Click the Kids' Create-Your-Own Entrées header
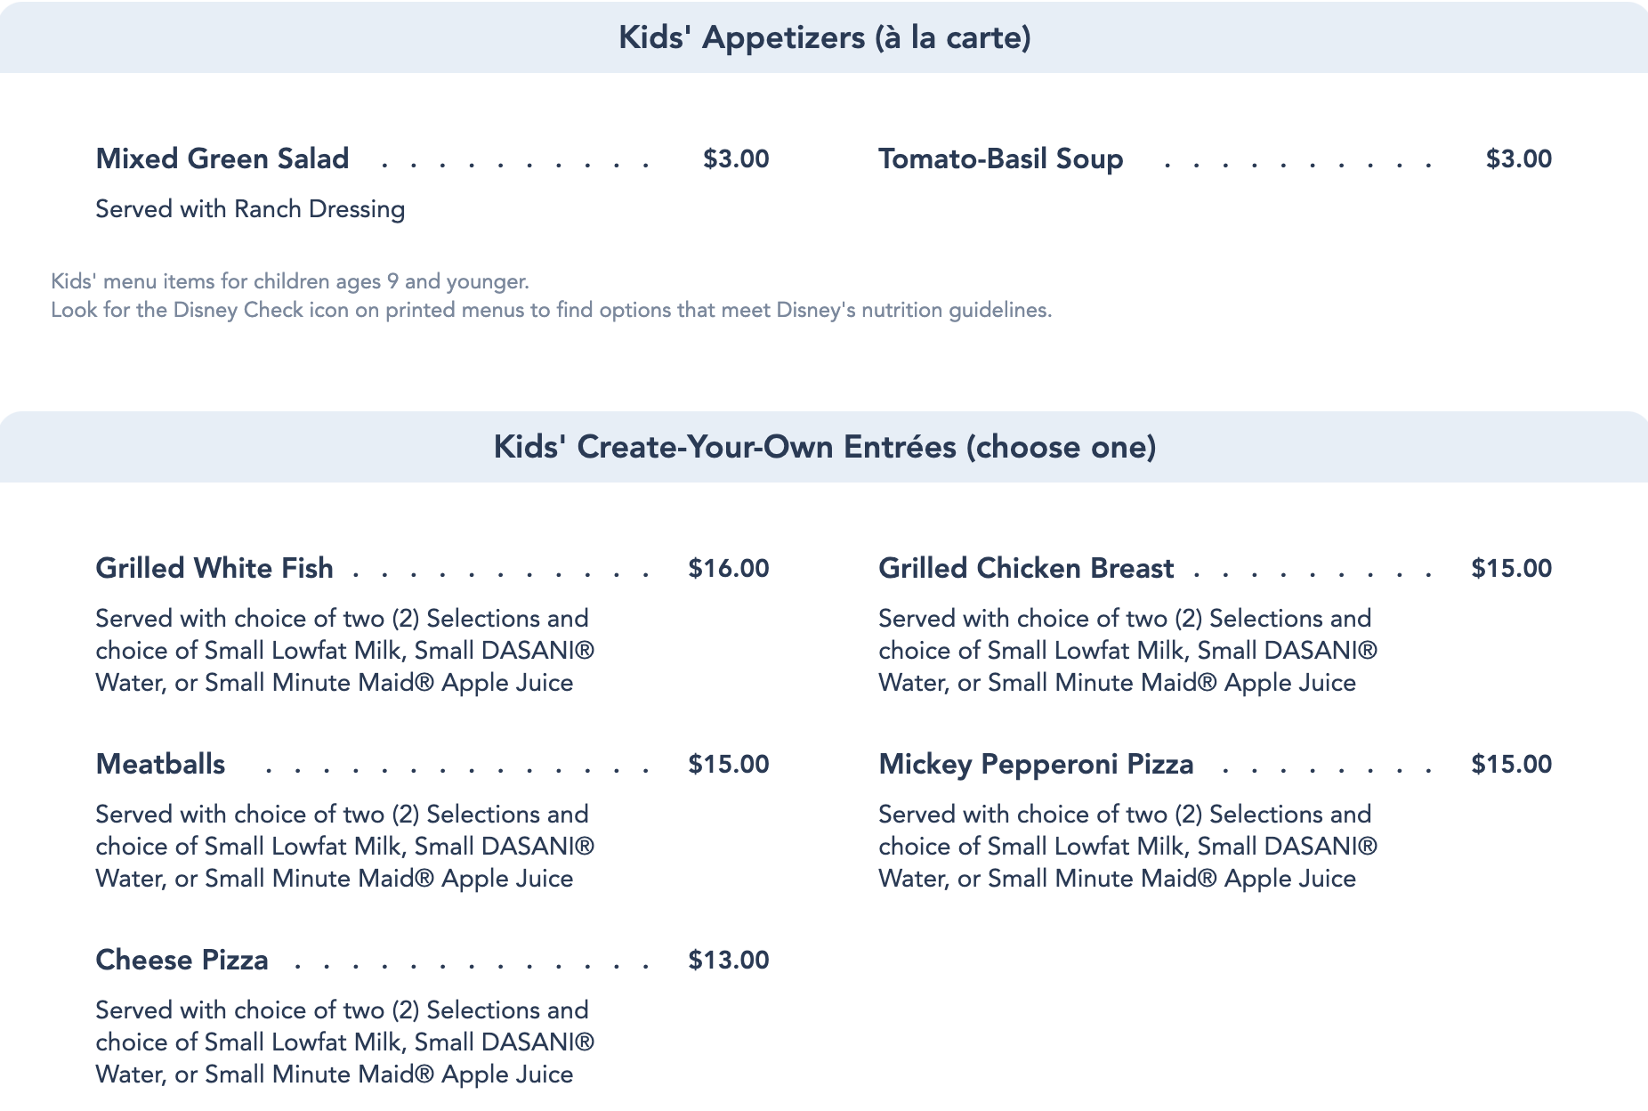1648x1111 pixels. (824, 447)
